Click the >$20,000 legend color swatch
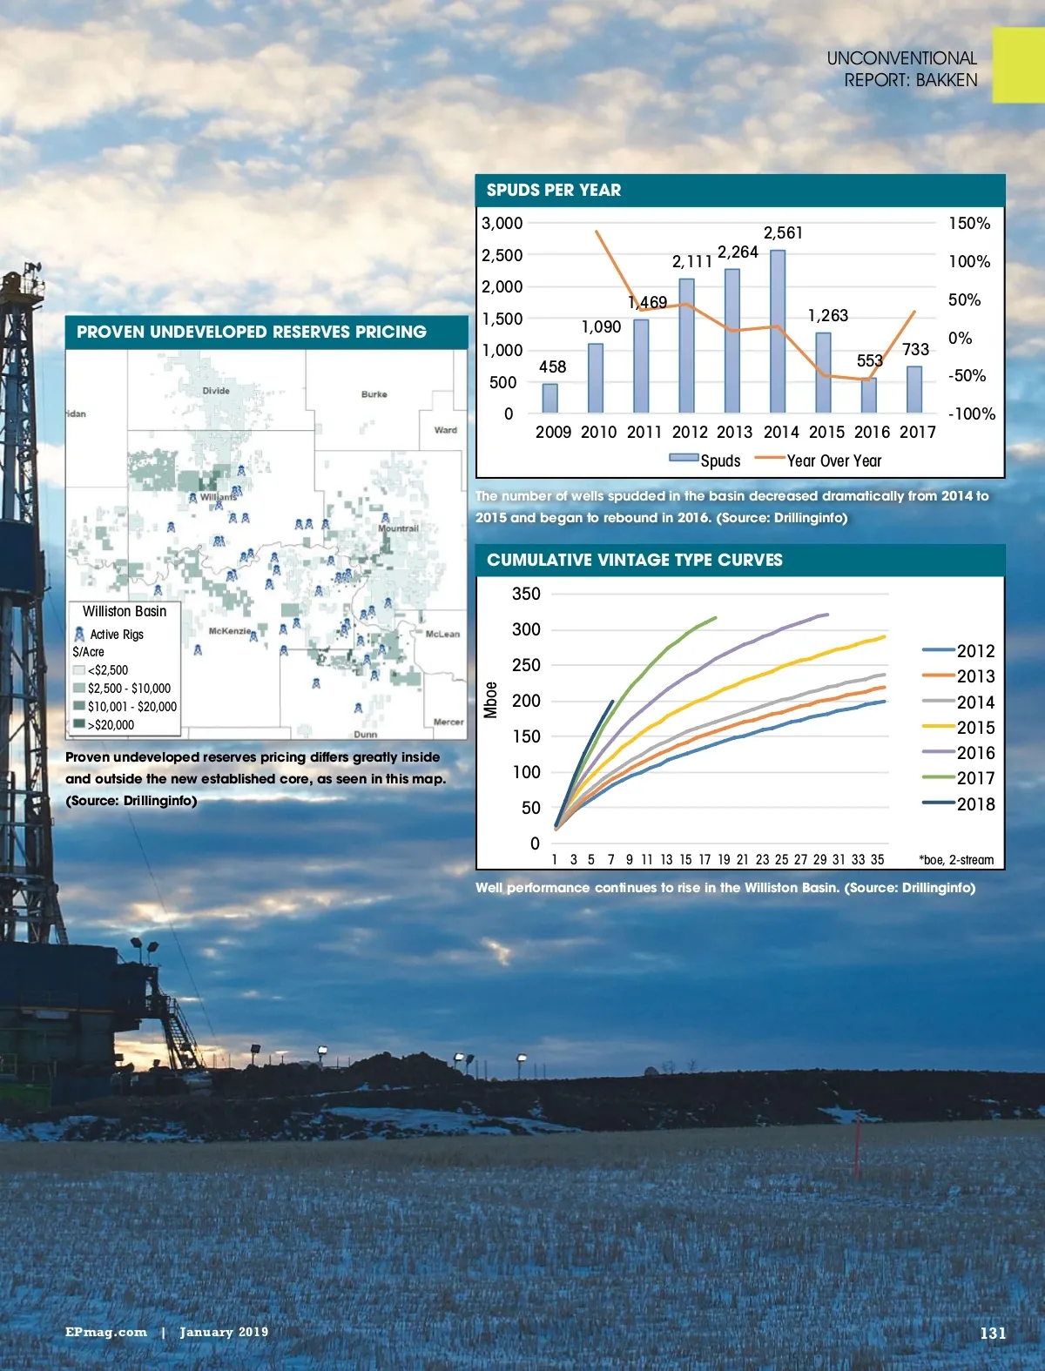The height and width of the screenshot is (1371, 1045). point(78,724)
